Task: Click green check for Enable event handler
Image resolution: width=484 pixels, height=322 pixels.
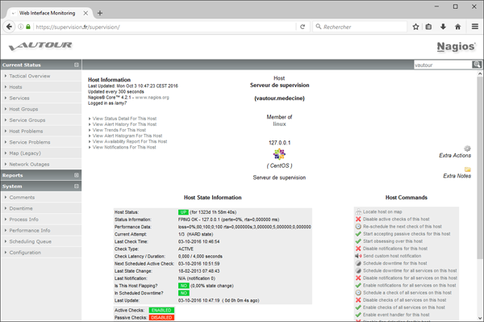Action: [x=358, y=315]
